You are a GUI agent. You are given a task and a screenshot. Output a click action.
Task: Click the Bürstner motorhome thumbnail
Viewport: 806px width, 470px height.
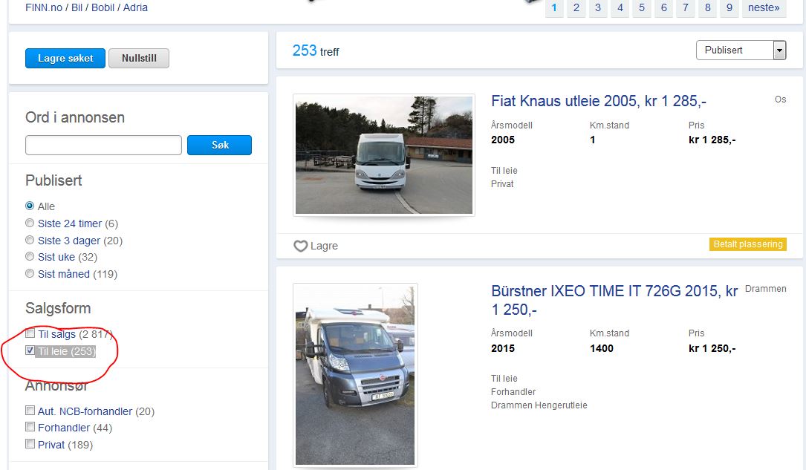(x=355, y=375)
